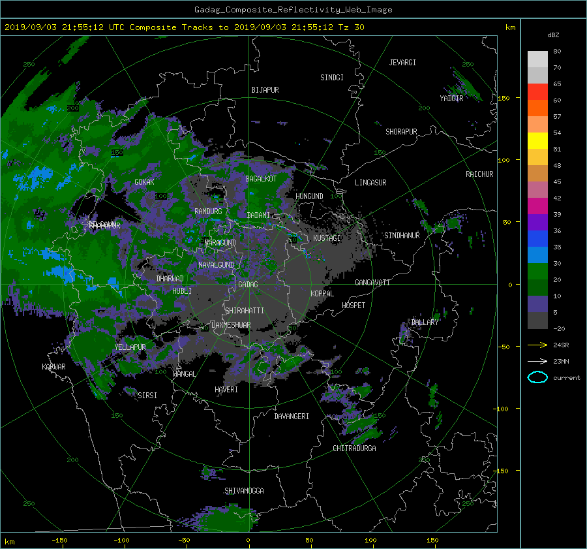The image size is (587, 549).
Task: Click the SHIRAHATTI city label
Action: pyautogui.click(x=245, y=311)
